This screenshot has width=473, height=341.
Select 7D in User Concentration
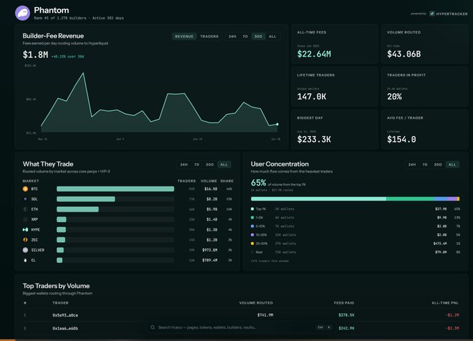(425, 164)
